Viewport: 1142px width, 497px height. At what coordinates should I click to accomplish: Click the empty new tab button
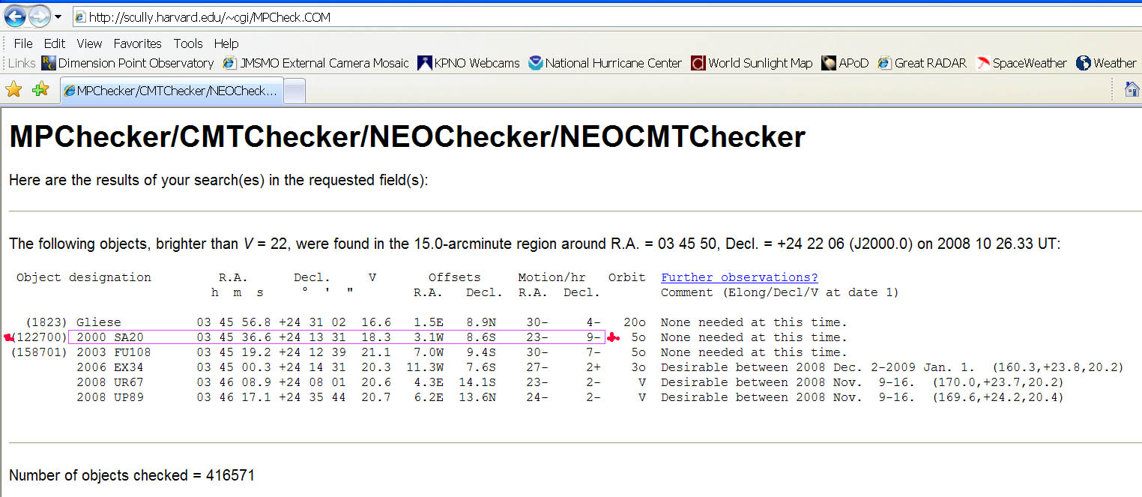294,91
